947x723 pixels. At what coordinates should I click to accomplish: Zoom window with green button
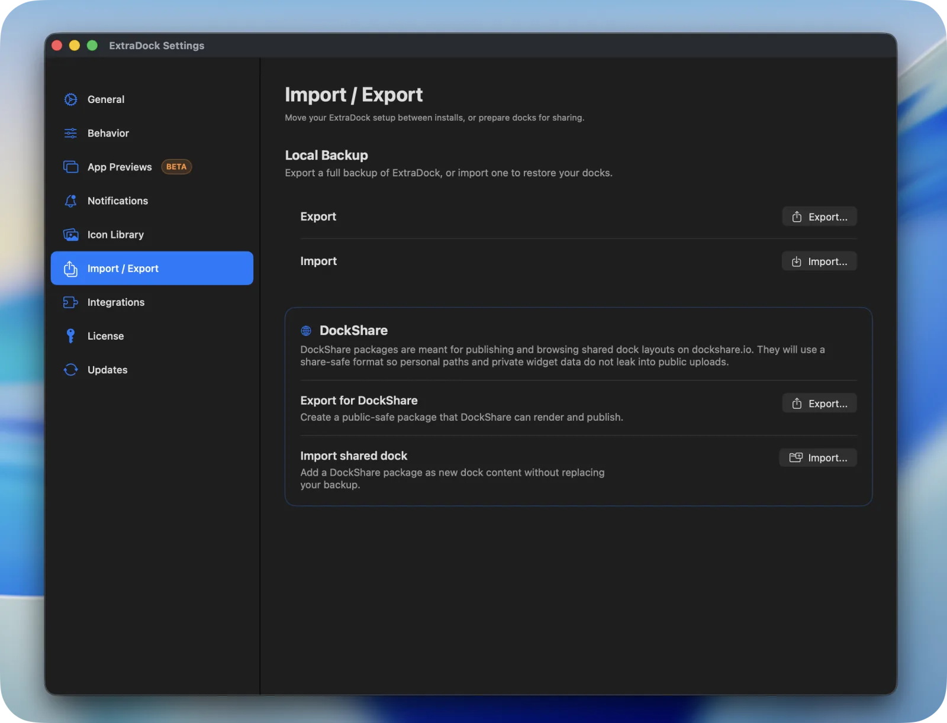tap(92, 46)
